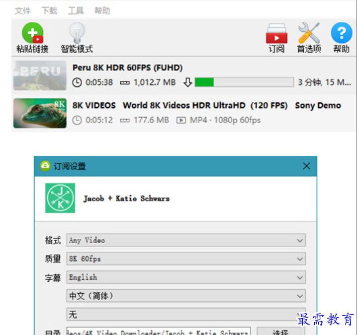Image resolution: width=358 pixels, height=335 pixels.
Task: Click MP4 · 1080p 60fps text
Action: tap(225, 120)
